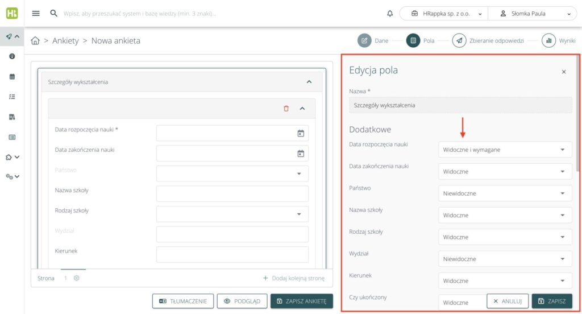
Task: Open the hamburger menu
Action: point(36,13)
